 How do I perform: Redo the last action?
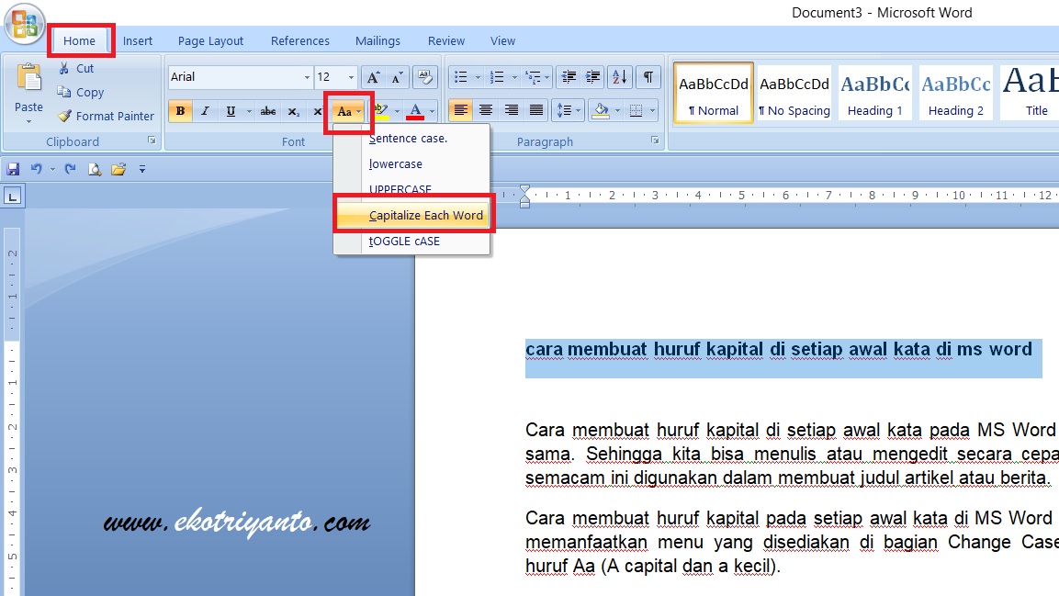70,169
